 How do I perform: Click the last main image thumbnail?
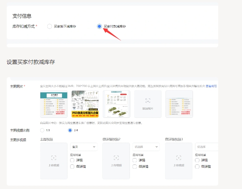[179, 104]
